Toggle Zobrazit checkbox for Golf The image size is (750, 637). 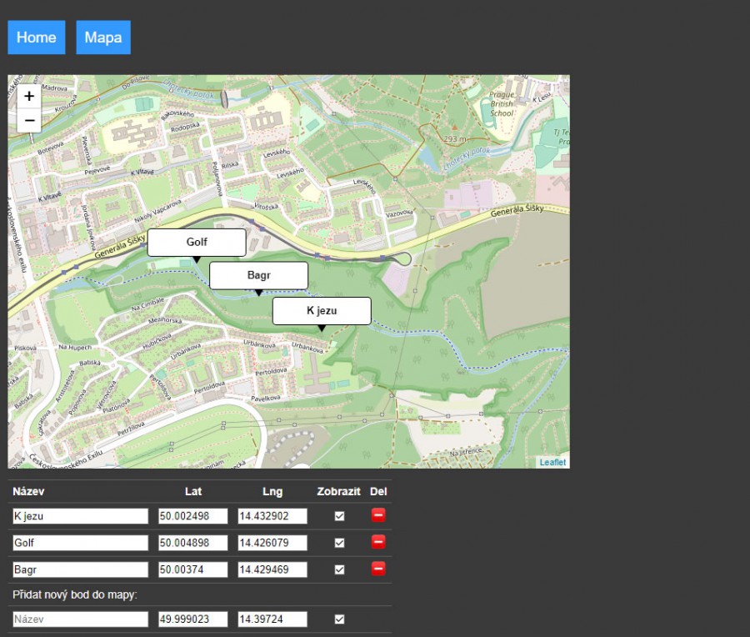coord(339,543)
